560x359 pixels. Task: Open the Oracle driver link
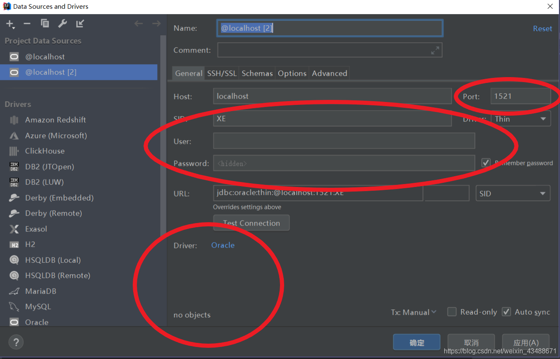coord(223,245)
